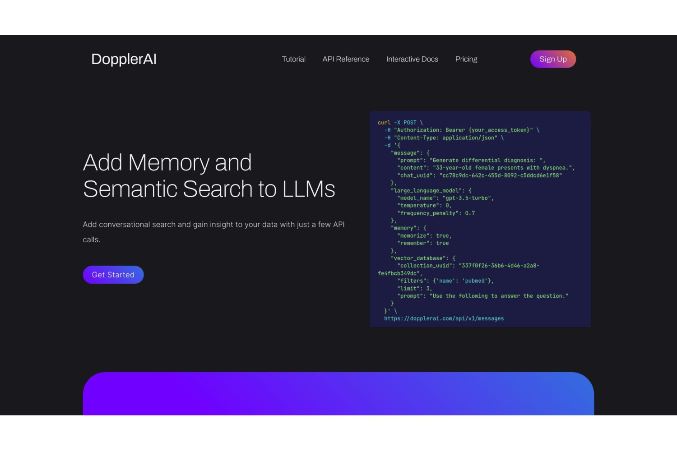The height and width of the screenshot is (451, 677).
Task: Click the 'Add Memory and Semantic Search to LLMs' heading
Action: coord(209,175)
